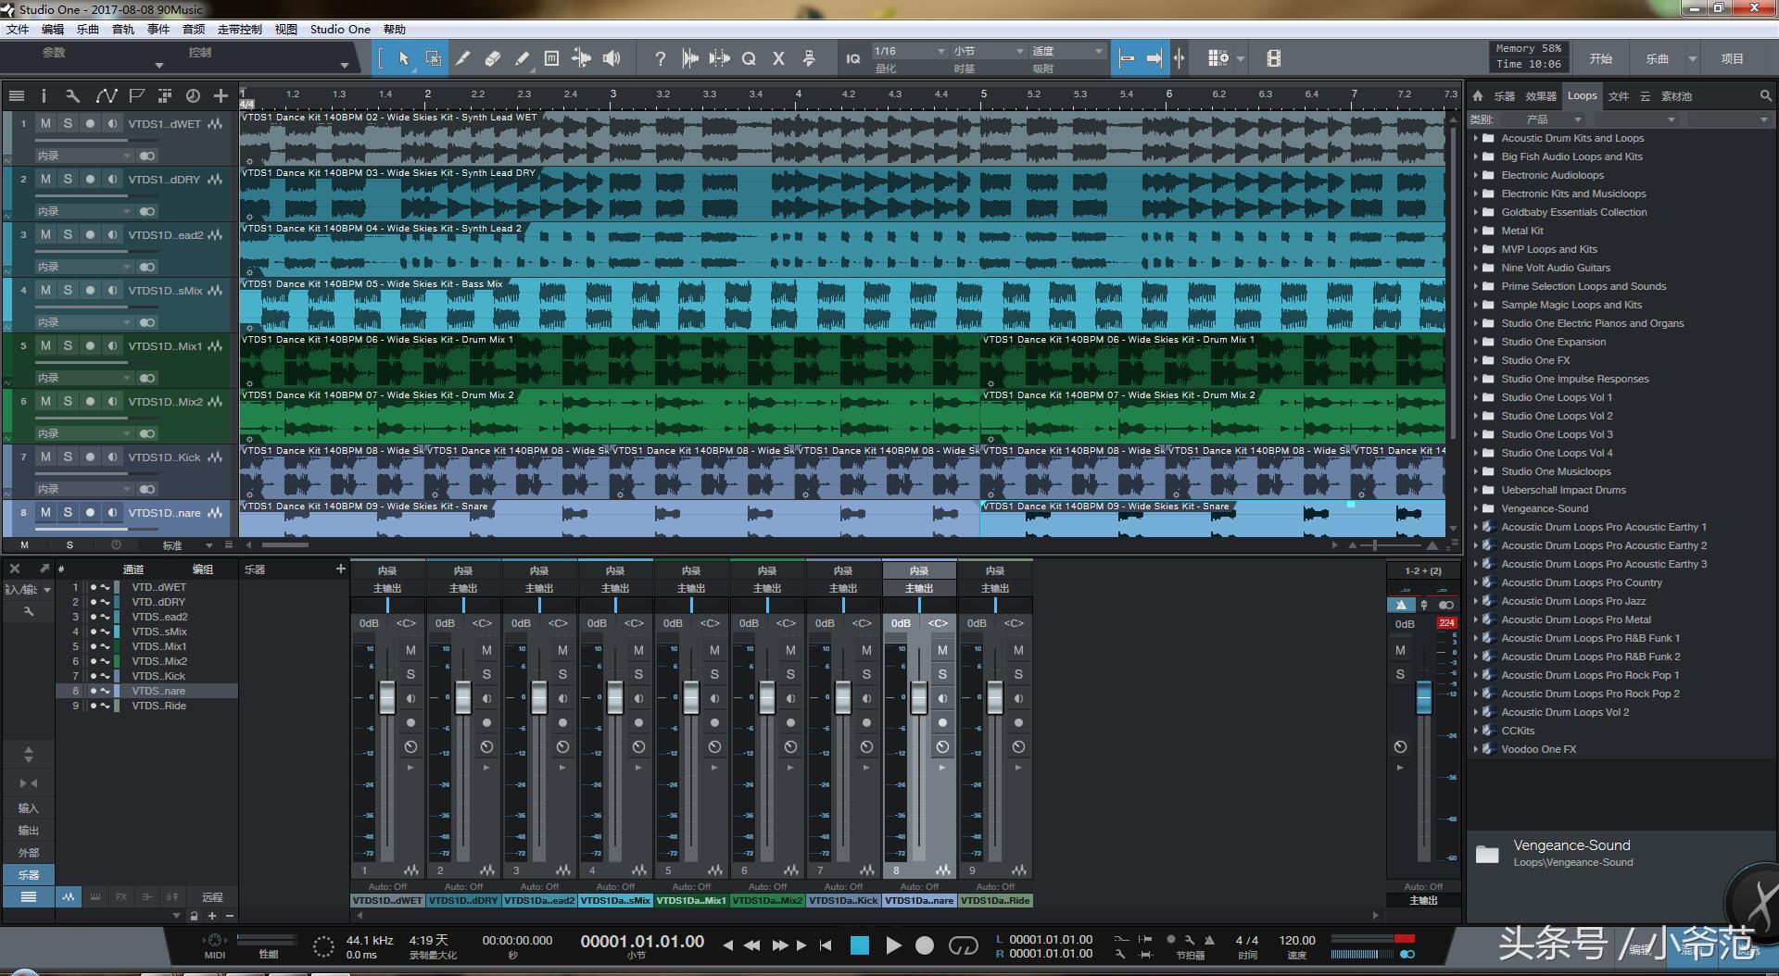Open the video player film icon

pos(1274,58)
